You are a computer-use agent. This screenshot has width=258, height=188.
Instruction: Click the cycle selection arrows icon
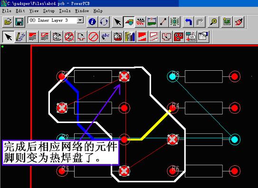[x=104, y=21]
